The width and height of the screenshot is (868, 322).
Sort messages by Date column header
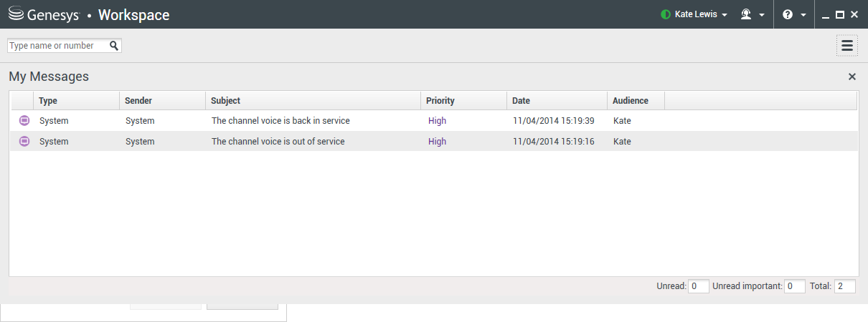coord(521,101)
